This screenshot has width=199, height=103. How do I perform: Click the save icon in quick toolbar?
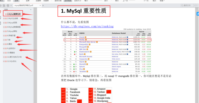point(4,5)
